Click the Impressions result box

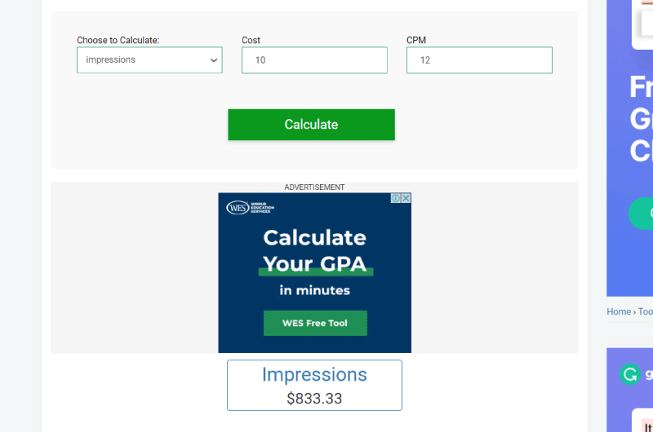314,386
